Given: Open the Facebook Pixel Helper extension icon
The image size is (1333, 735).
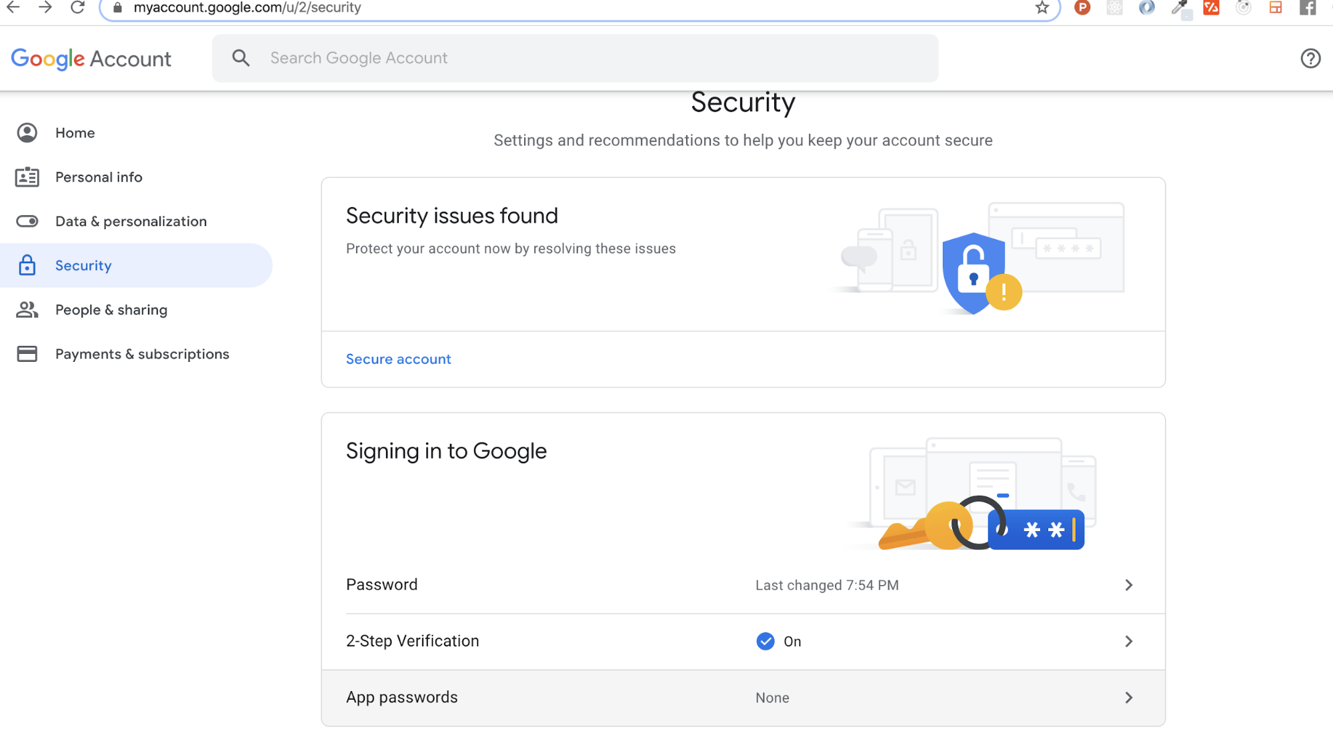Looking at the screenshot, I should point(1307,8).
